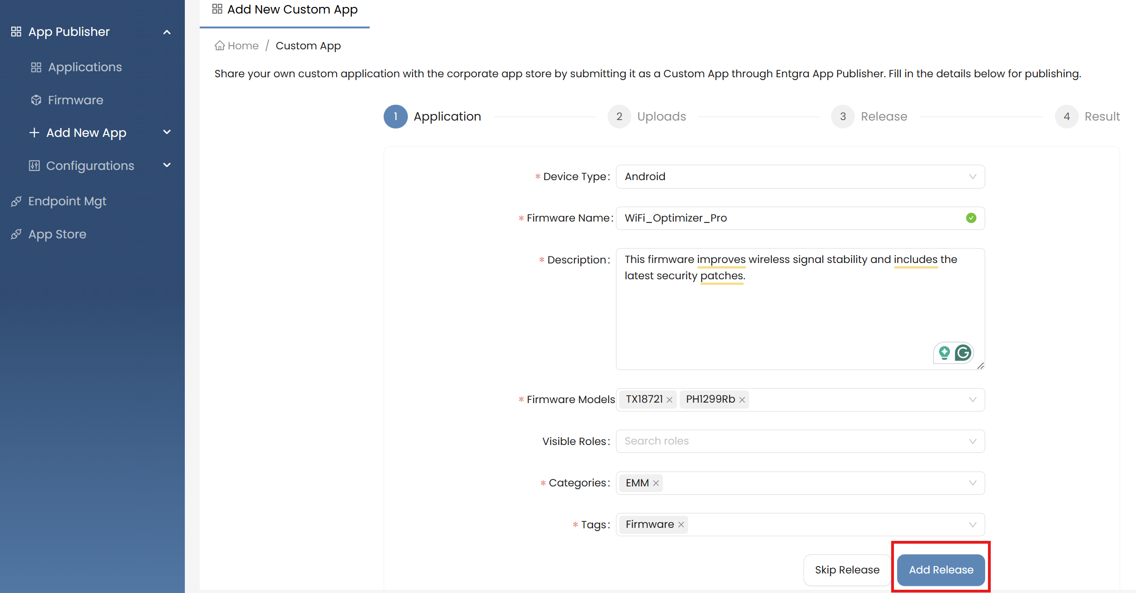Image resolution: width=1136 pixels, height=593 pixels.
Task: Click the Configurations sliders icon
Action: pyautogui.click(x=34, y=166)
